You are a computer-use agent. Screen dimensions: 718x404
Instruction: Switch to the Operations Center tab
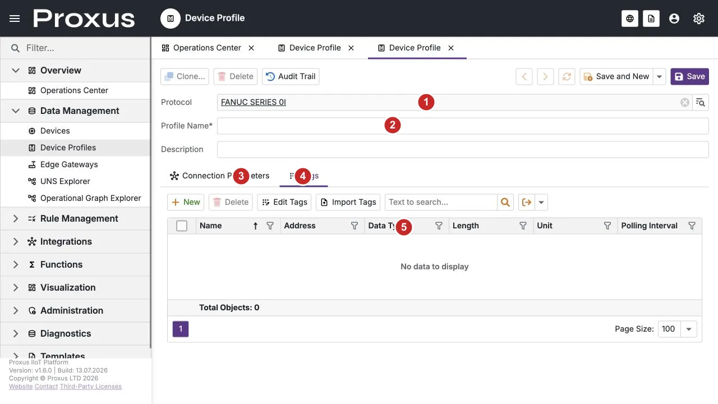click(x=201, y=48)
